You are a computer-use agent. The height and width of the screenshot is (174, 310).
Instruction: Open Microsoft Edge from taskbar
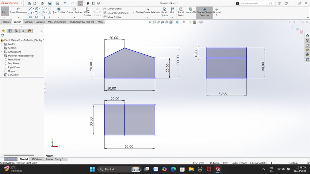[173, 169]
